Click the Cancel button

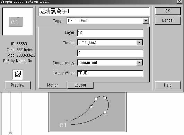(x=168, y=20)
